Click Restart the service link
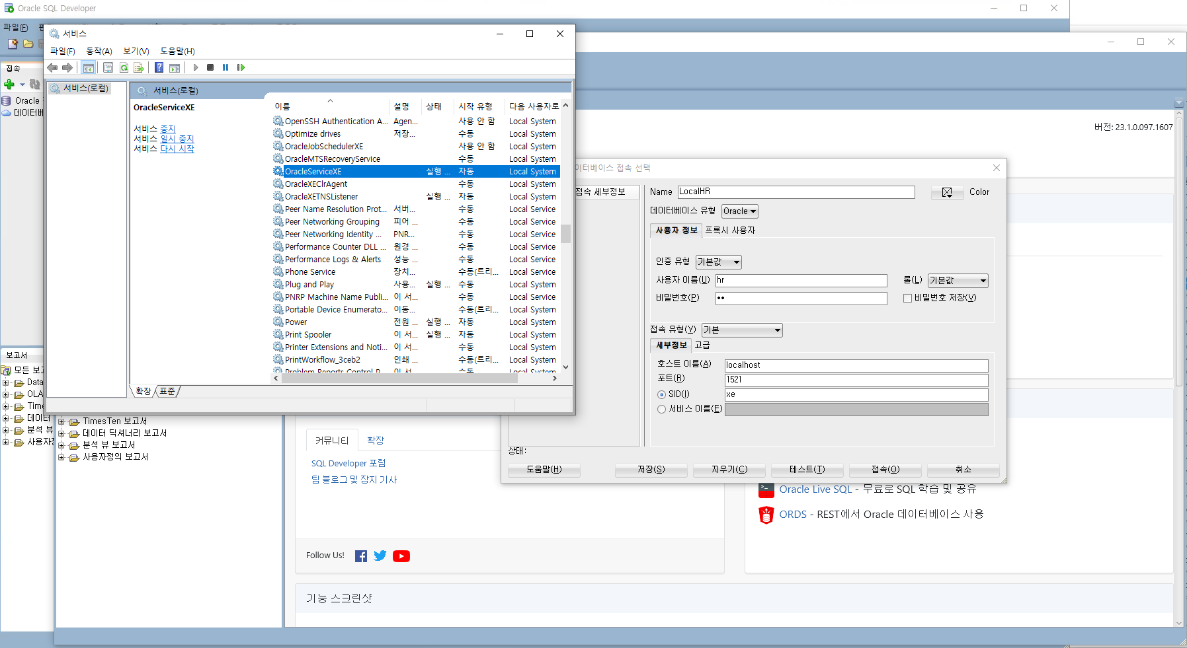Image resolution: width=1187 pixels, height=648 pixels. pos(177,149)
